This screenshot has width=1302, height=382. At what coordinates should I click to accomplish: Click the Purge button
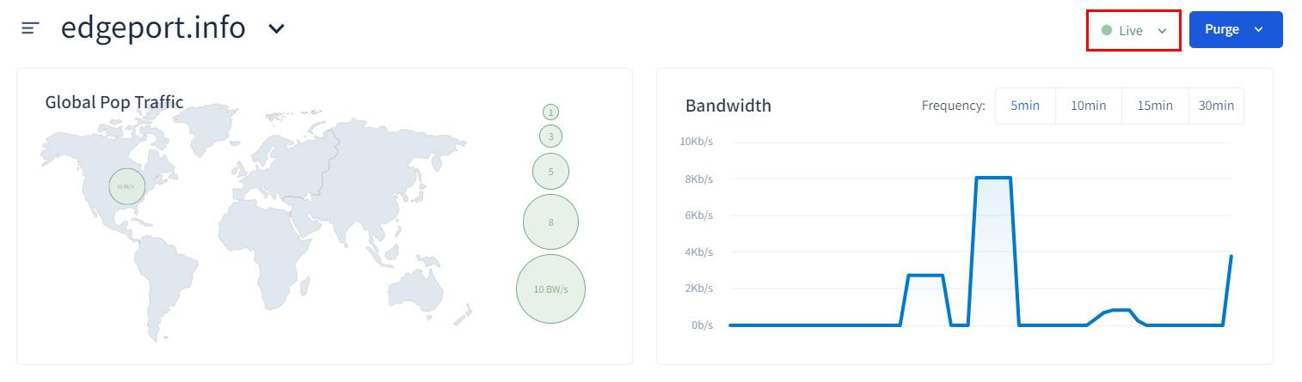coord(1221,30)
